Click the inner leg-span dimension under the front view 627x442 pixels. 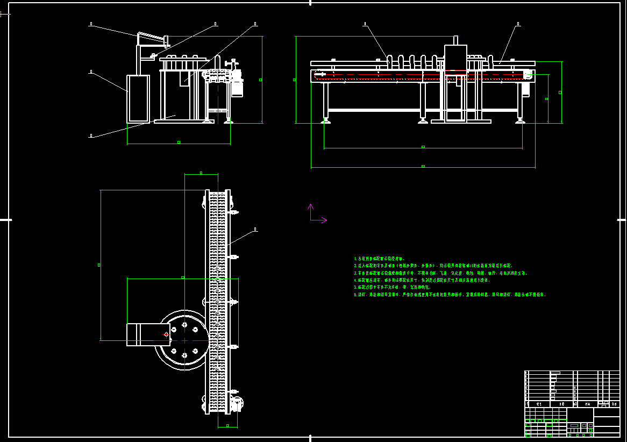(423, 147)
